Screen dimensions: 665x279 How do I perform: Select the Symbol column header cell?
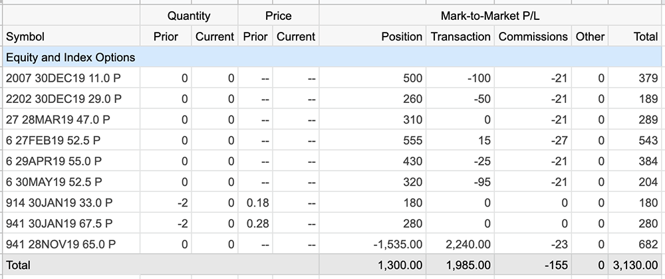(72, 37)
